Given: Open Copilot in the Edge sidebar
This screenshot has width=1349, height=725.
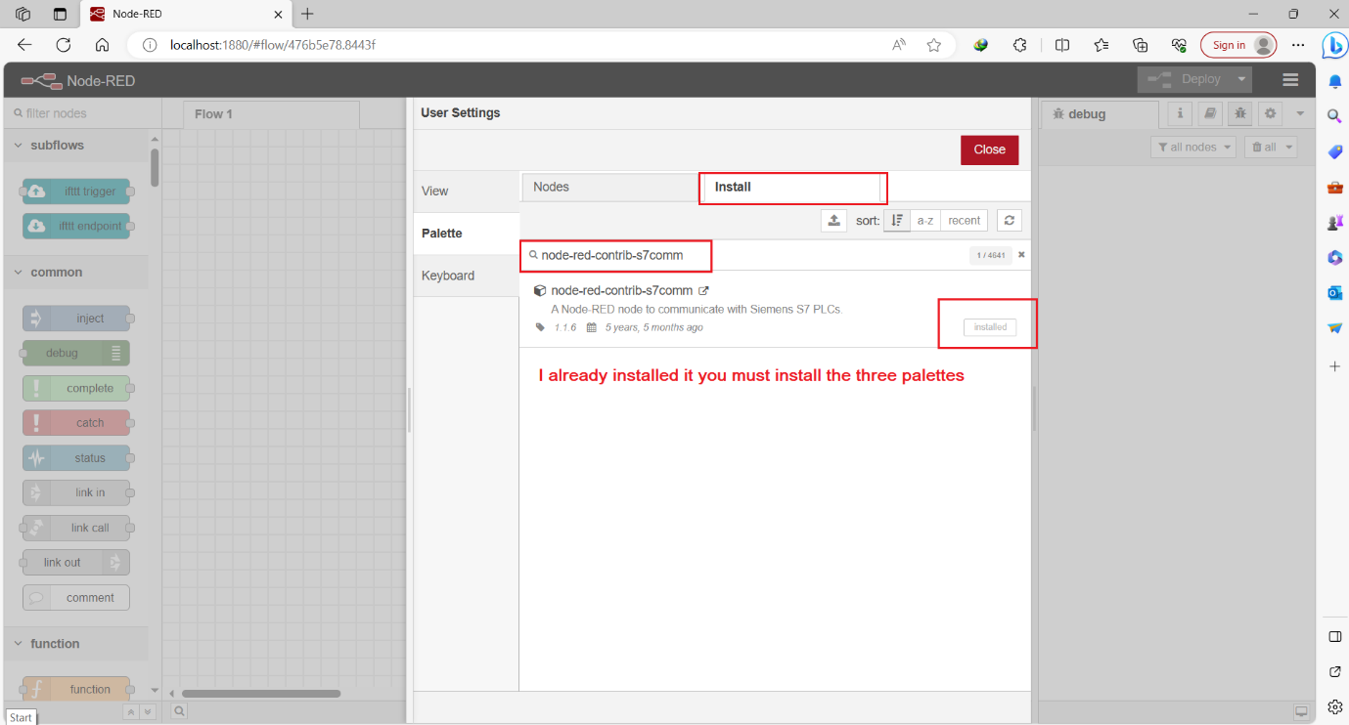Looking at the screenshot, I should (x=1334, y=45).
